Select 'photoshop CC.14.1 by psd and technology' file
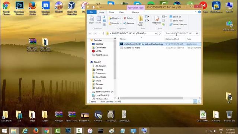 (160, 44)
